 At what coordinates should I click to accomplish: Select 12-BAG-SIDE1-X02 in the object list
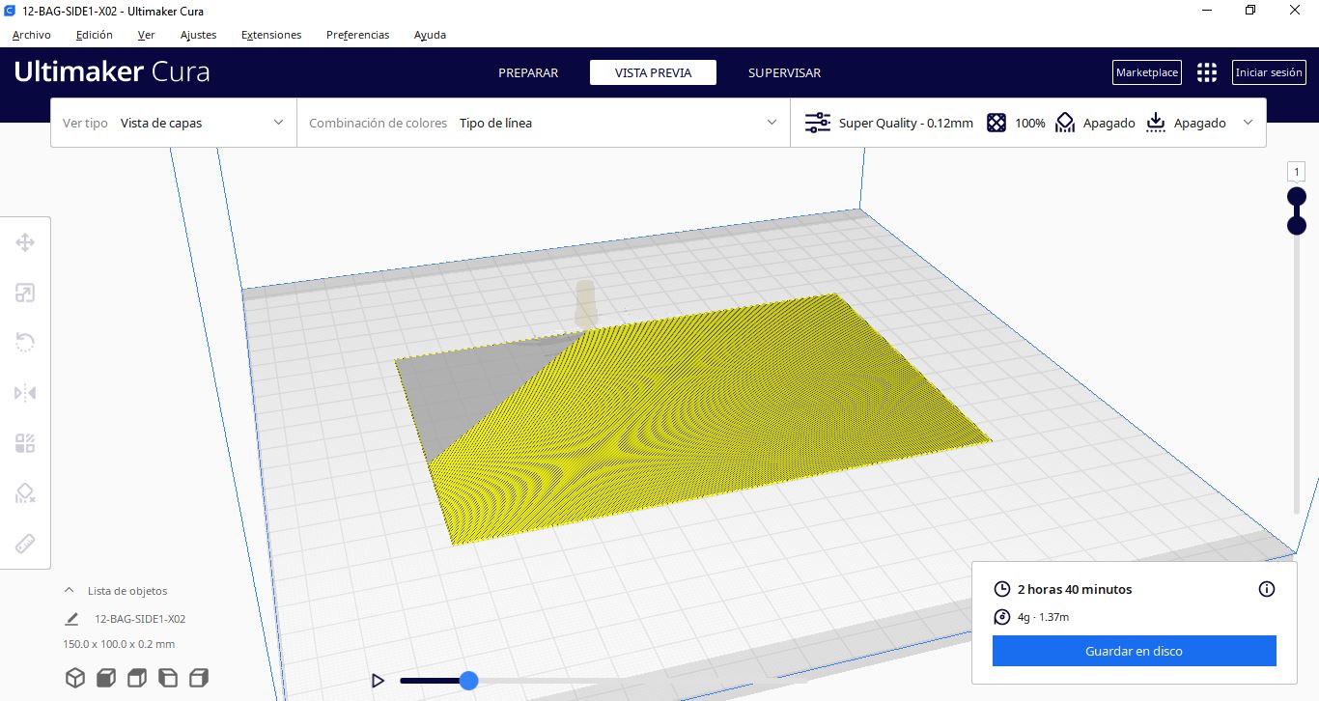(x=140, y=619)
